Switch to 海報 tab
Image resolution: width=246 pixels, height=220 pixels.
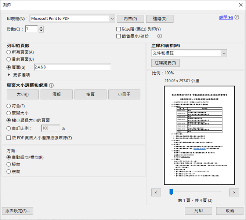(x=57, y=94)
